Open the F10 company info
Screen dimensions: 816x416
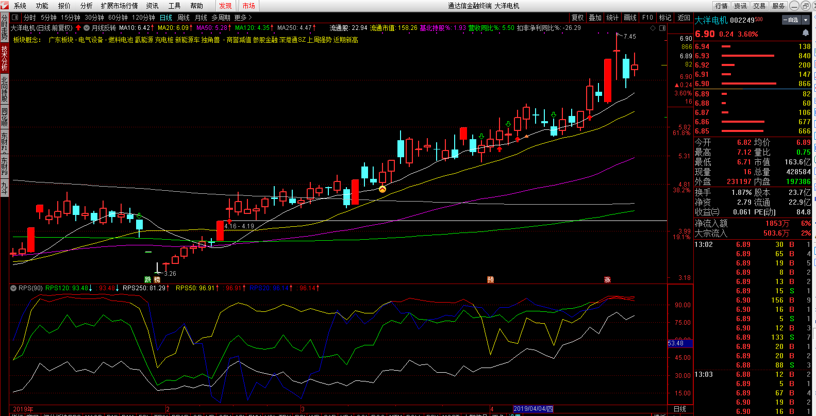(x=647, y=18)
